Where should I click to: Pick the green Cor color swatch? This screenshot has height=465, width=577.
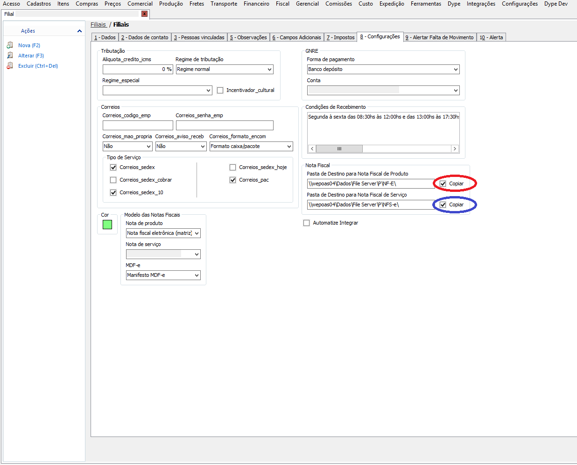[107, 225]
